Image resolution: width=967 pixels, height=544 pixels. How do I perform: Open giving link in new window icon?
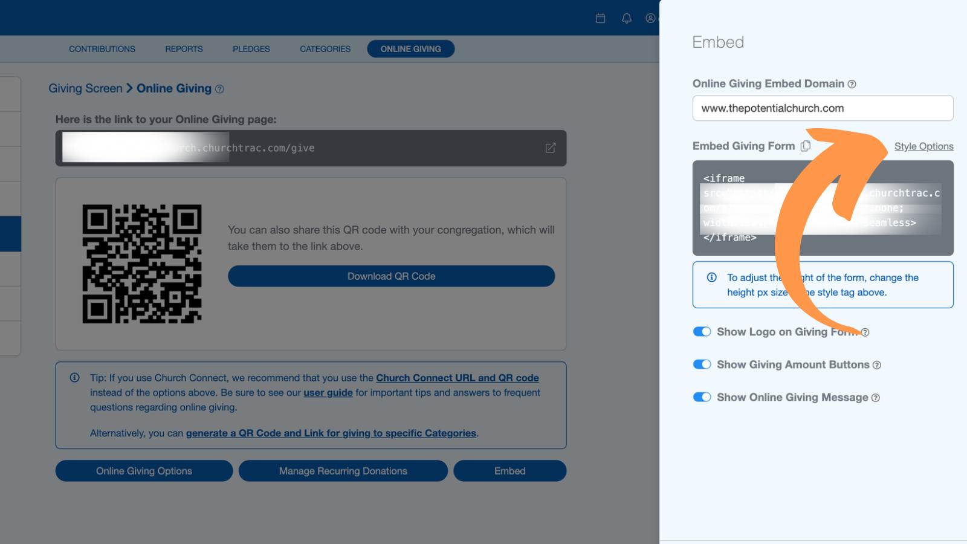[551, 148]
